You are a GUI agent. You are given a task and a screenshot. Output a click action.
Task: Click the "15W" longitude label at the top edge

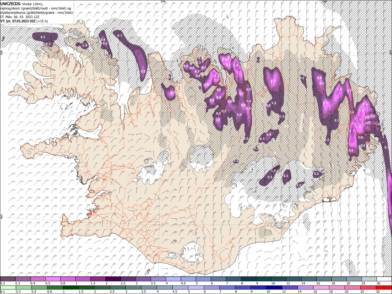pyautogui.click(x=324, y=1)
